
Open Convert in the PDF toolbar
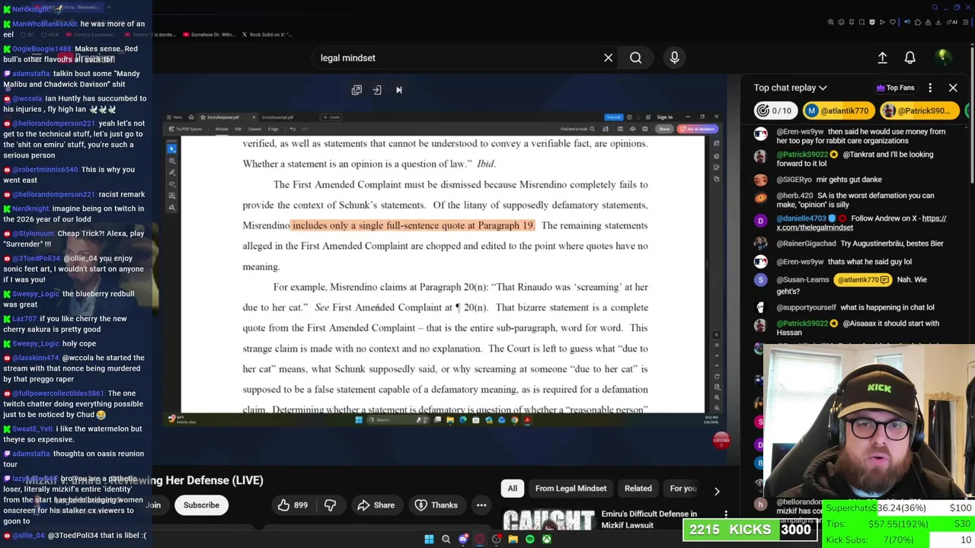click(x=254, y=129)
